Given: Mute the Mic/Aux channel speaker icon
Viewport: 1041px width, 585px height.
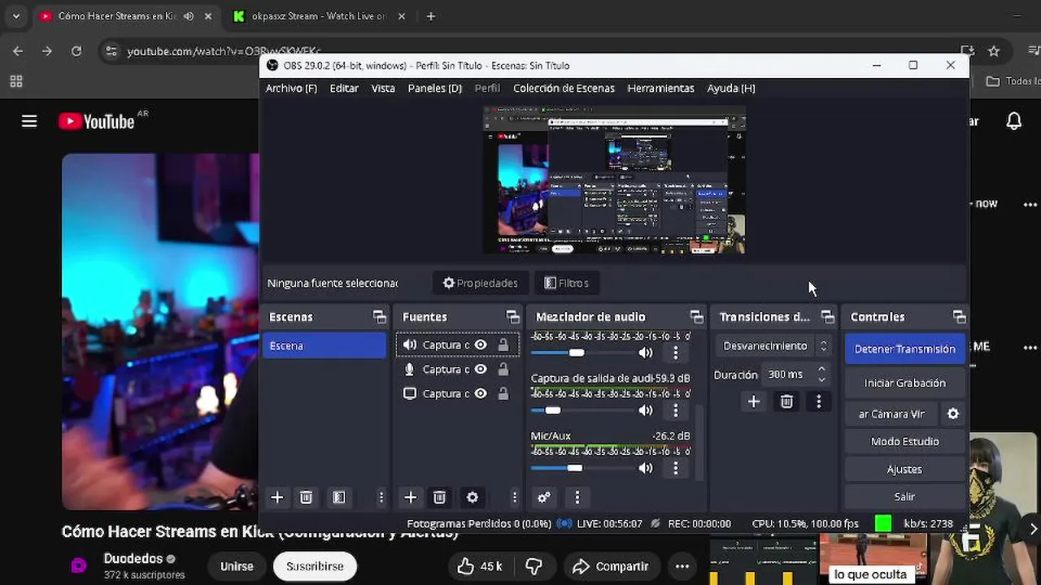Looking at the screenshot, I should click(646, 468).
